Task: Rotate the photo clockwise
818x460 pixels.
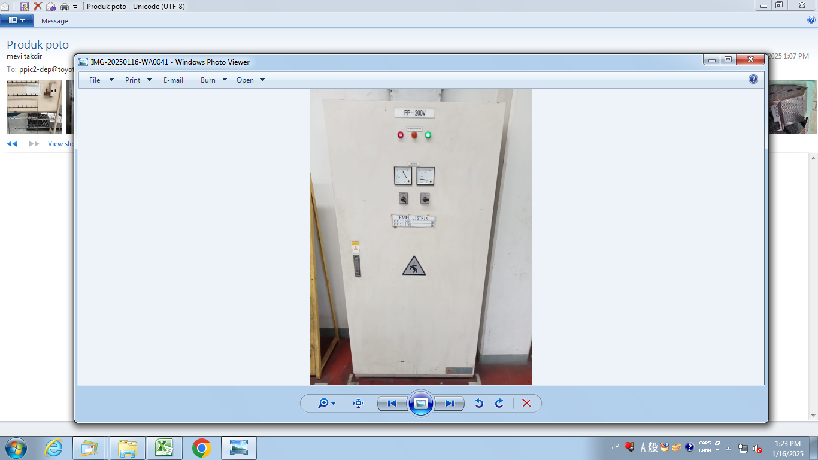Action: [x=499, y=404]
